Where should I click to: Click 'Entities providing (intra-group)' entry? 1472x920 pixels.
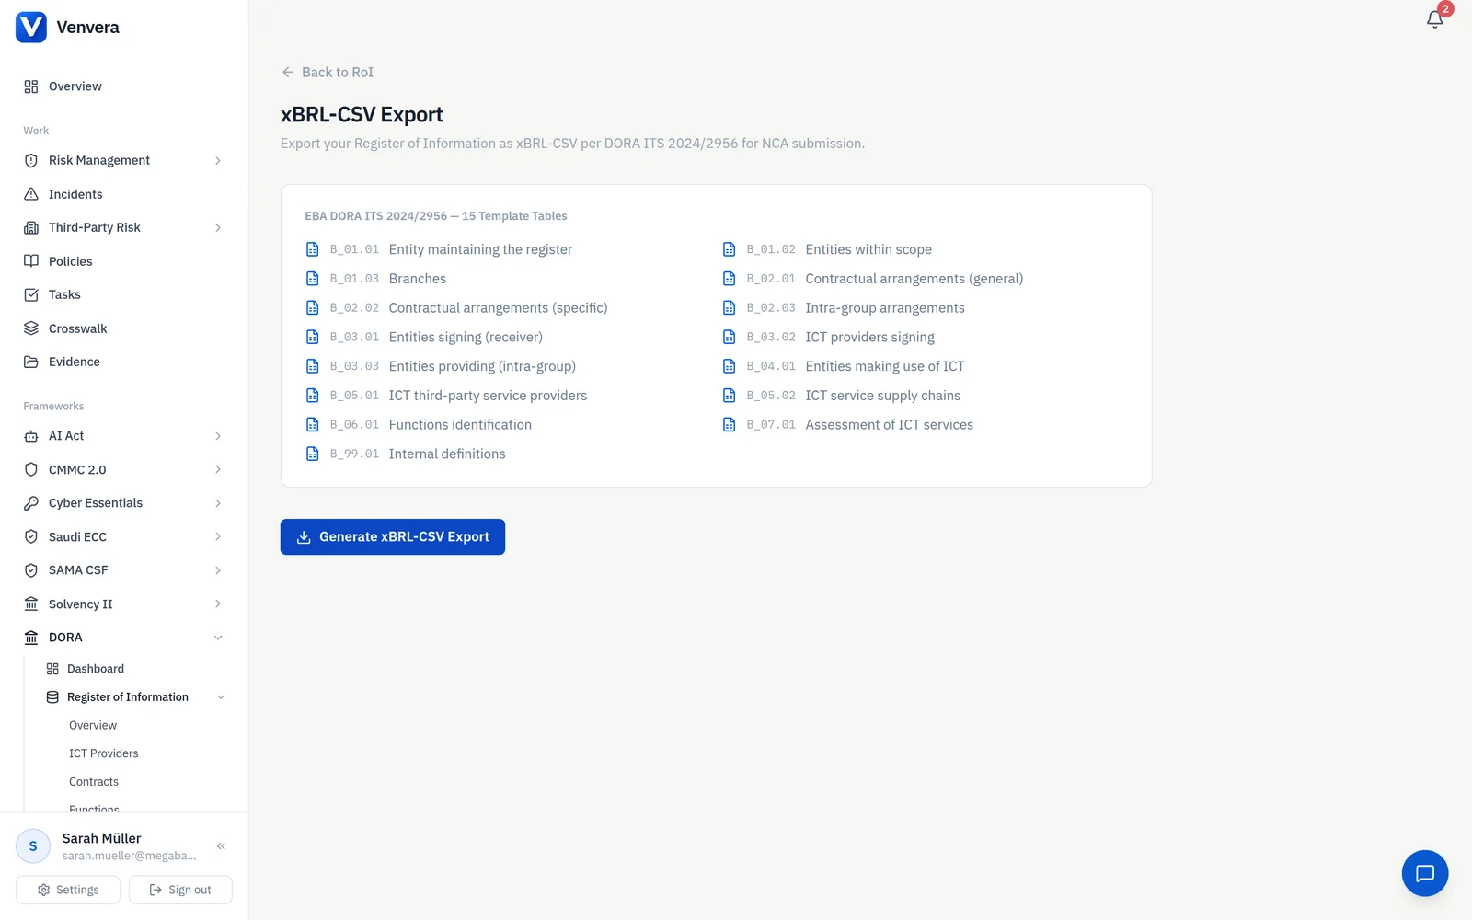point(482,366)
